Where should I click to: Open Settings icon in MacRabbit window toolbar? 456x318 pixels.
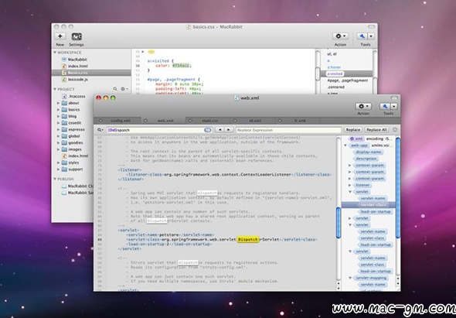coord(77,36)
